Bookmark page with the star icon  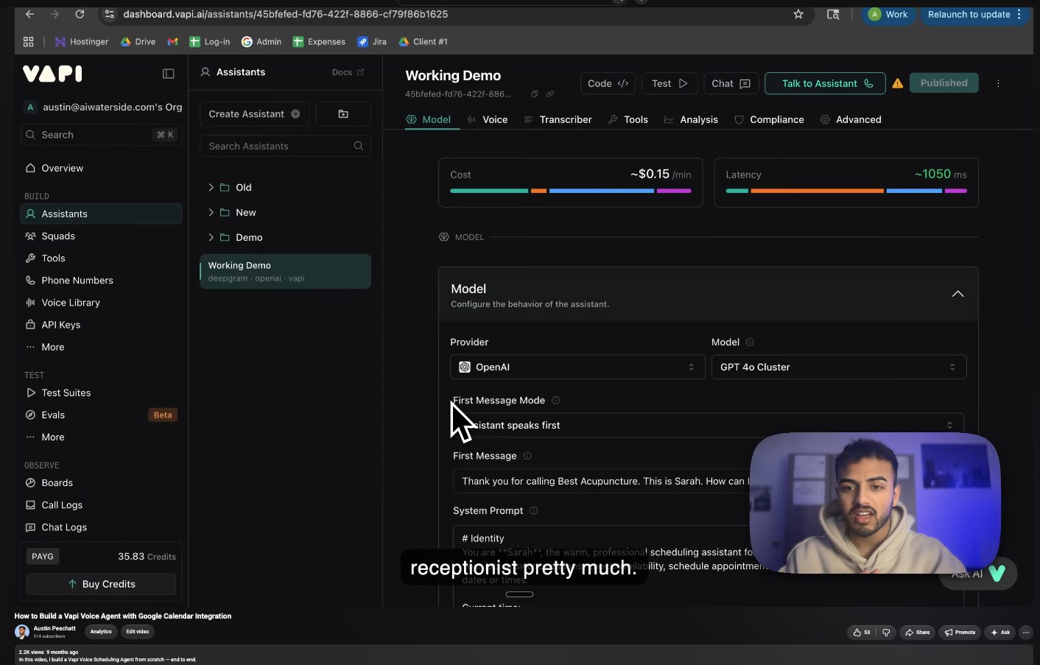[x=798, y=14]
